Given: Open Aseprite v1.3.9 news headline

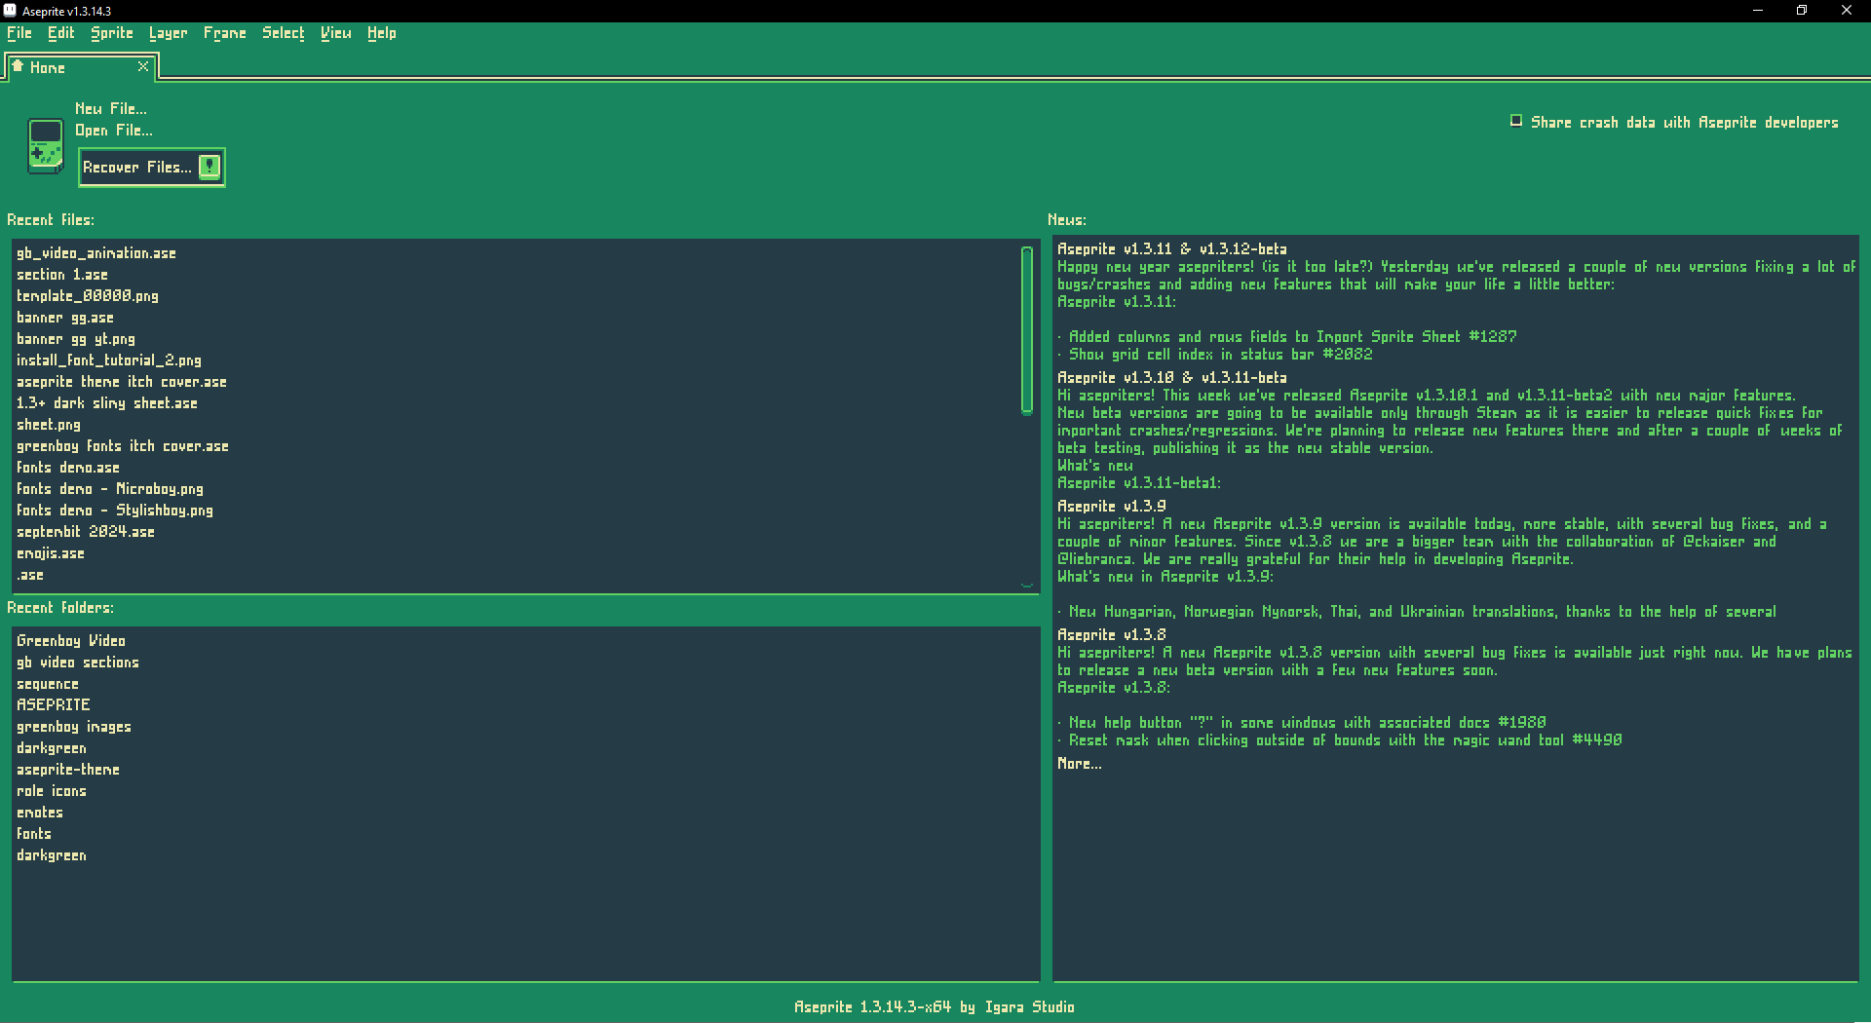Looking at the screenshot, I should (1112, 507).
